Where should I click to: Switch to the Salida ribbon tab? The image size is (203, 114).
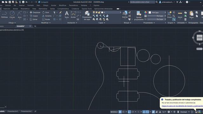click(52, 9)
